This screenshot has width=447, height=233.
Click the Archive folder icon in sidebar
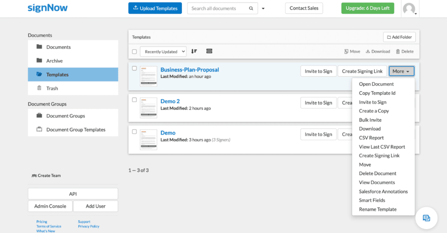(x=39, y=60)
